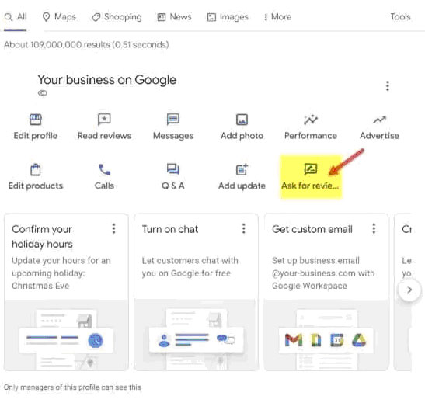The height and width of the screenshot is (403, 425).
Task: Open options on Turn on chat card
Action: pos(244,228)
